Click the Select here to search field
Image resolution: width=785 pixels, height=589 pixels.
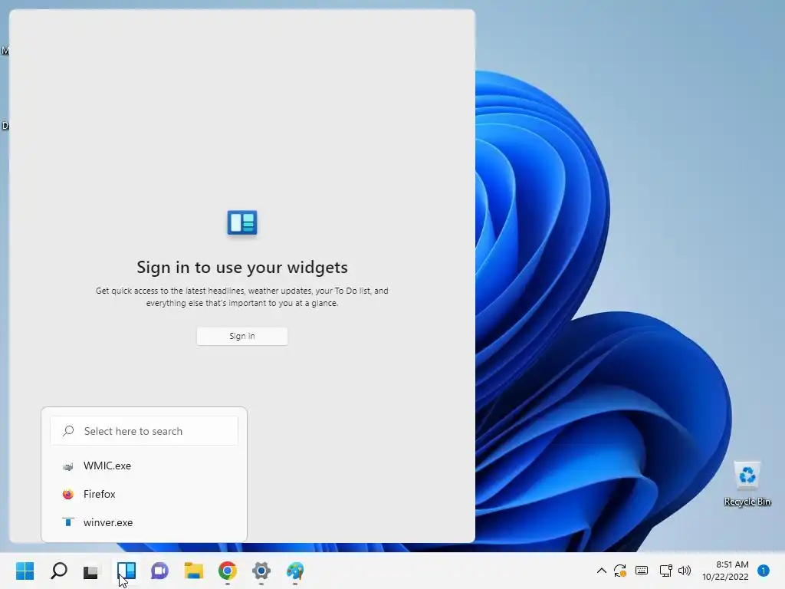(144, 431)
